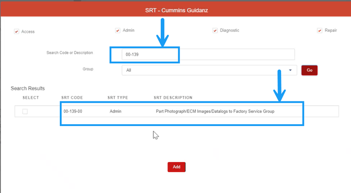Click SRT code 00-139-00 cell
The height and width of the screenshot is (193, 351).
point(73,111)
